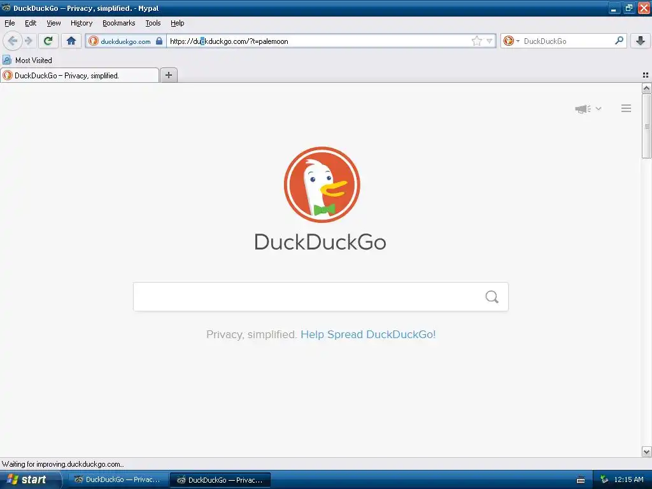This screenshot has height=489, width=652.
Task: Open a new tab with the plus button
Action: [x=168, y=75]
